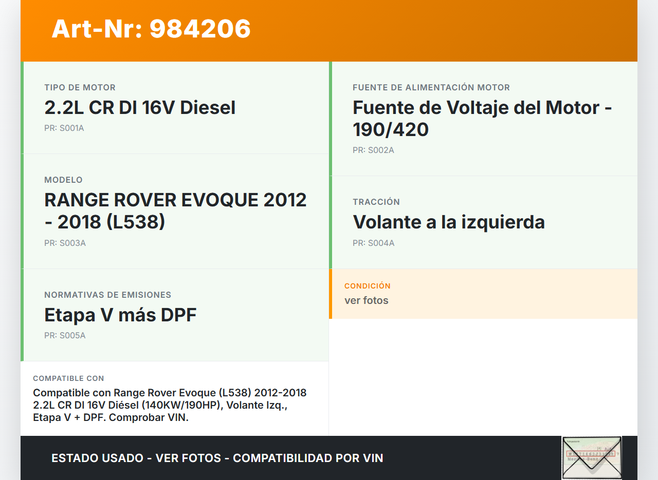Click the CONDICIÓN orange label
The width and height of the screenshot is (658, 480).
tap(367, 286)
